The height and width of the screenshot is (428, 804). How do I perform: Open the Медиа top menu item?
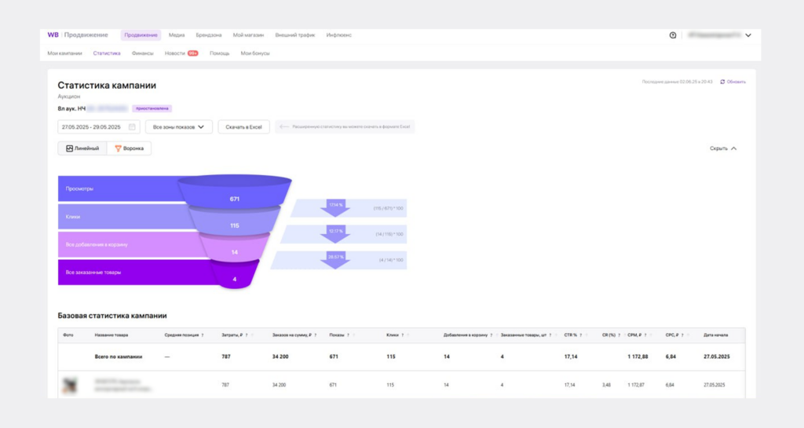tap(177, 35)
